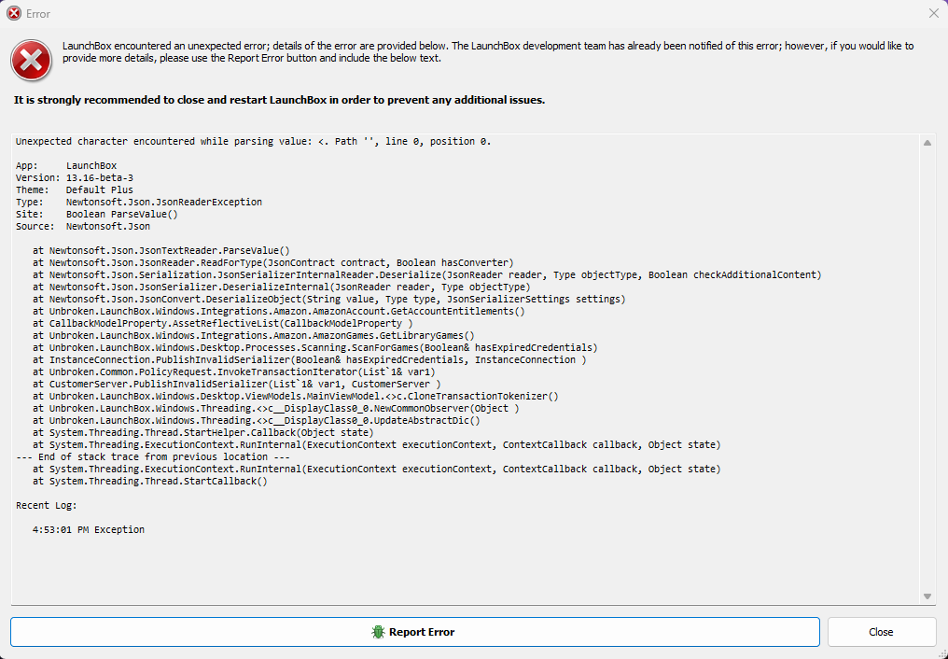Click the AmazonAccount.GetAccountEntitlements() stack line
948x659 pixels.
click(x=279, y=311)
